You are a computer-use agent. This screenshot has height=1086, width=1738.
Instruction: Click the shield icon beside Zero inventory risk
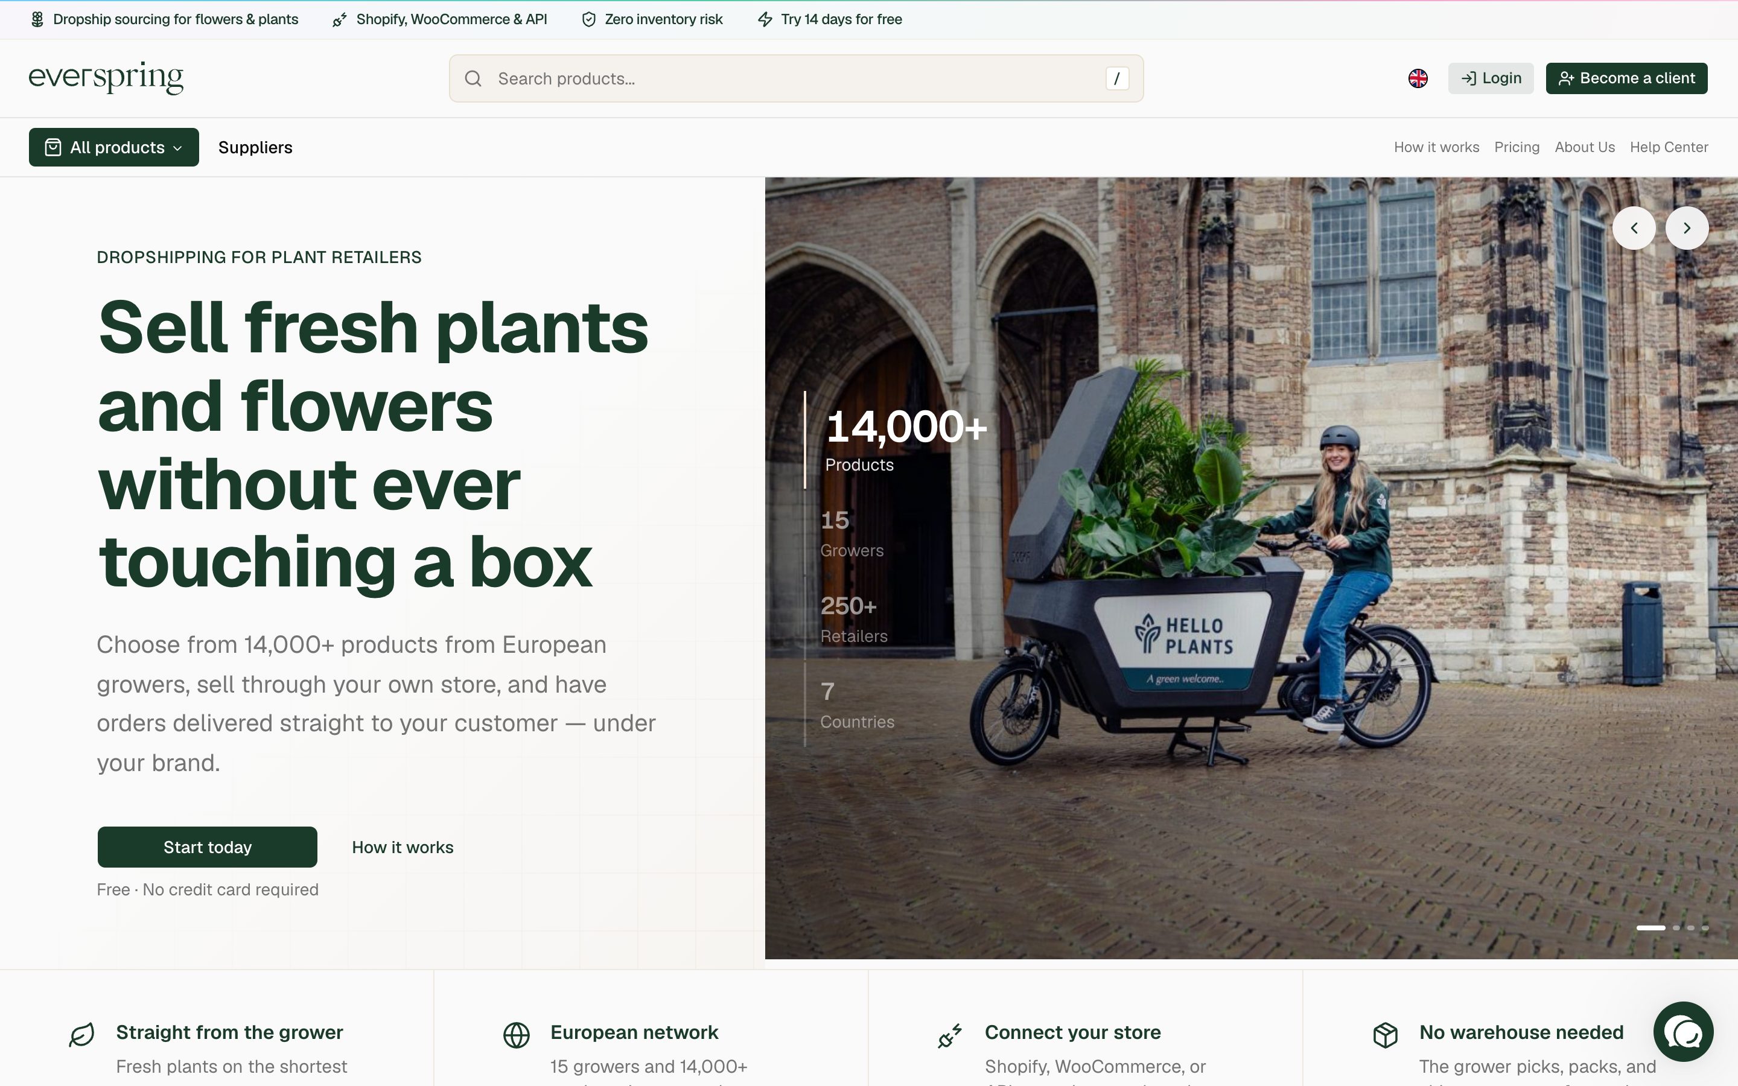pos(588,19)
